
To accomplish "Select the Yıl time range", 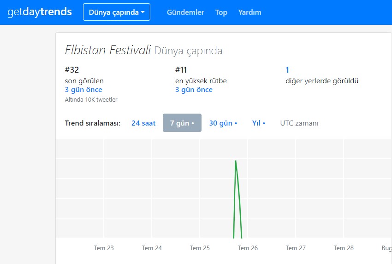I will tap(258, 123).
